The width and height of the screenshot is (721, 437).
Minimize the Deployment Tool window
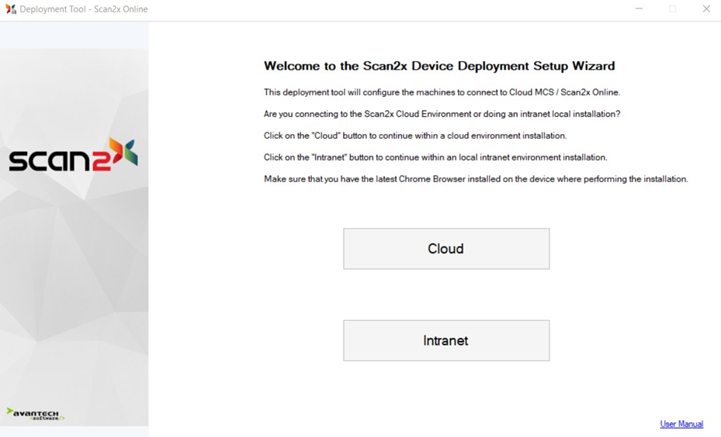[x=639, y=9]
